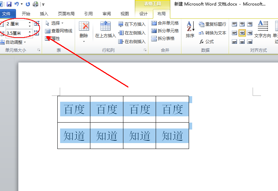Increase row height with the up spinner
Screen dimensions: 278x191
(30, 22)
